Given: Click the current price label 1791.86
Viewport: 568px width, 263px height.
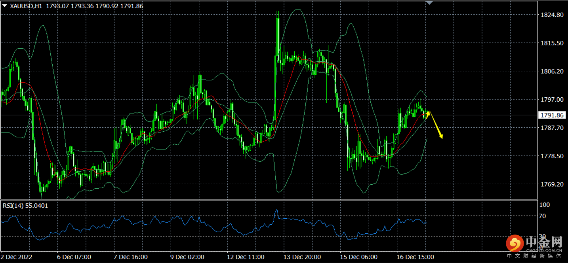Looking at the screenshot, I should (x=551, y=115).
